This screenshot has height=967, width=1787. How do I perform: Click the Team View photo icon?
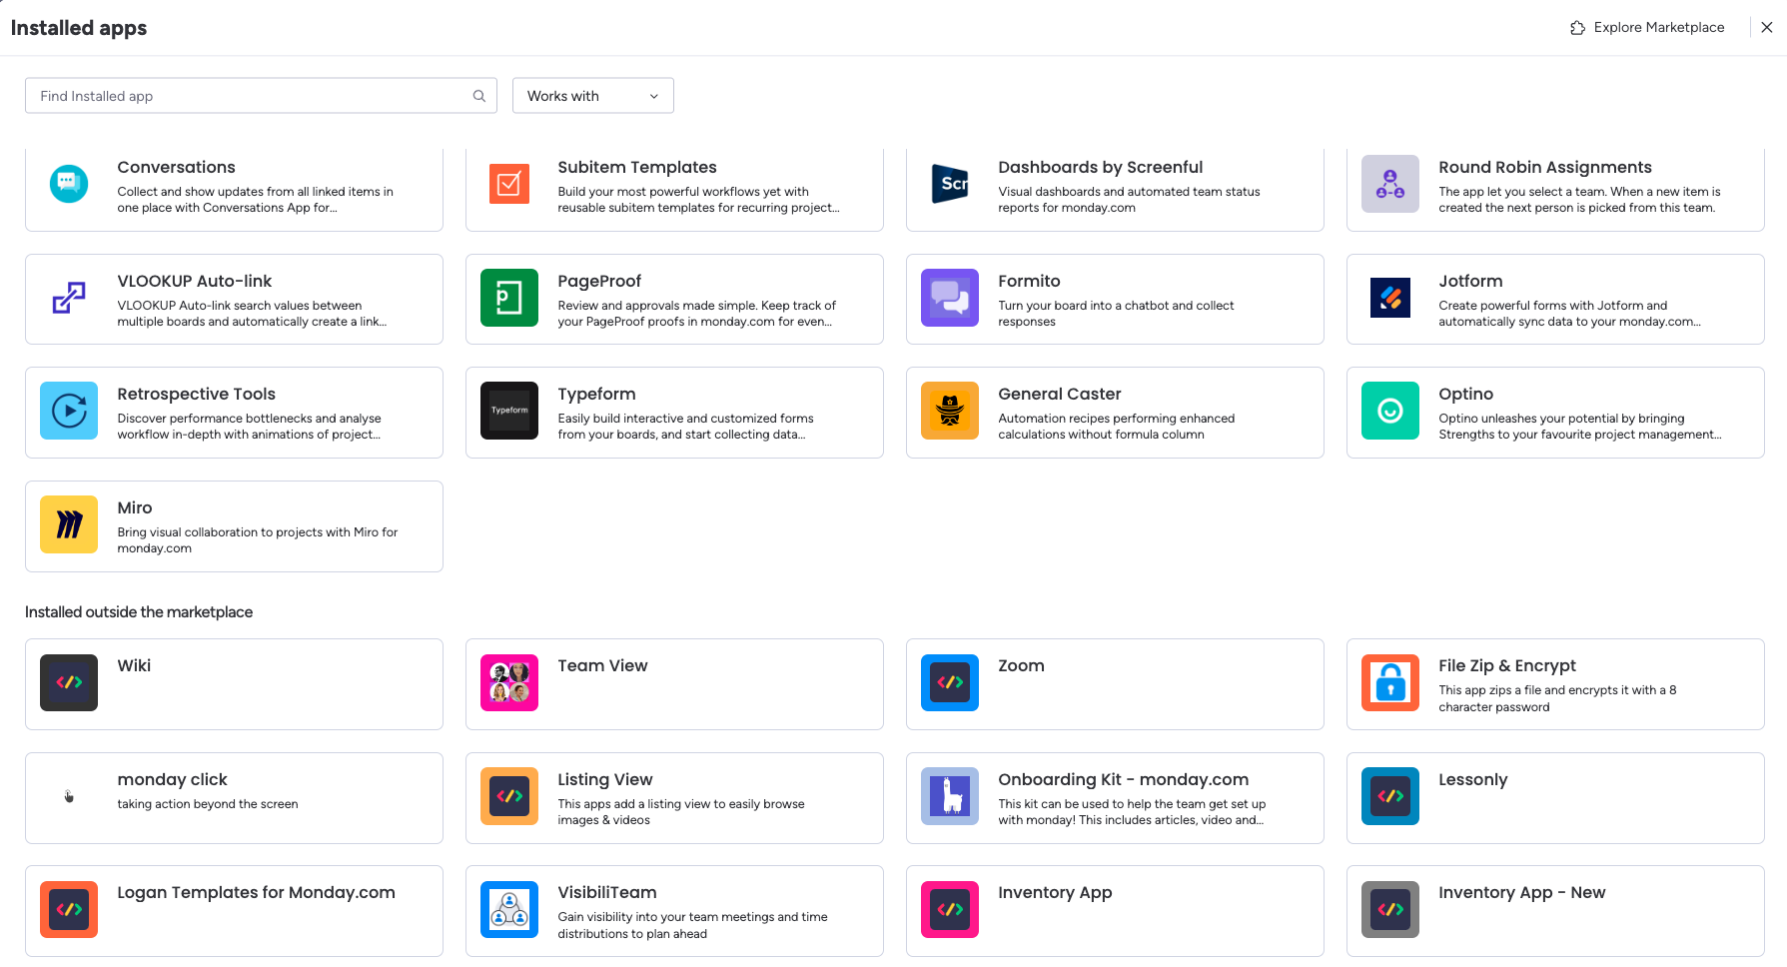pyautogui.click(x=509, y=682)
